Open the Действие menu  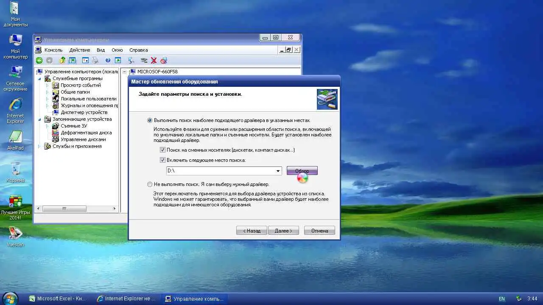79,50
